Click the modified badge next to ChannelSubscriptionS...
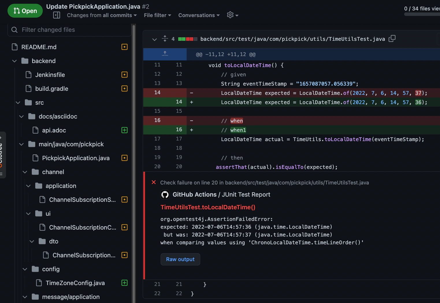 coord(125,199)
